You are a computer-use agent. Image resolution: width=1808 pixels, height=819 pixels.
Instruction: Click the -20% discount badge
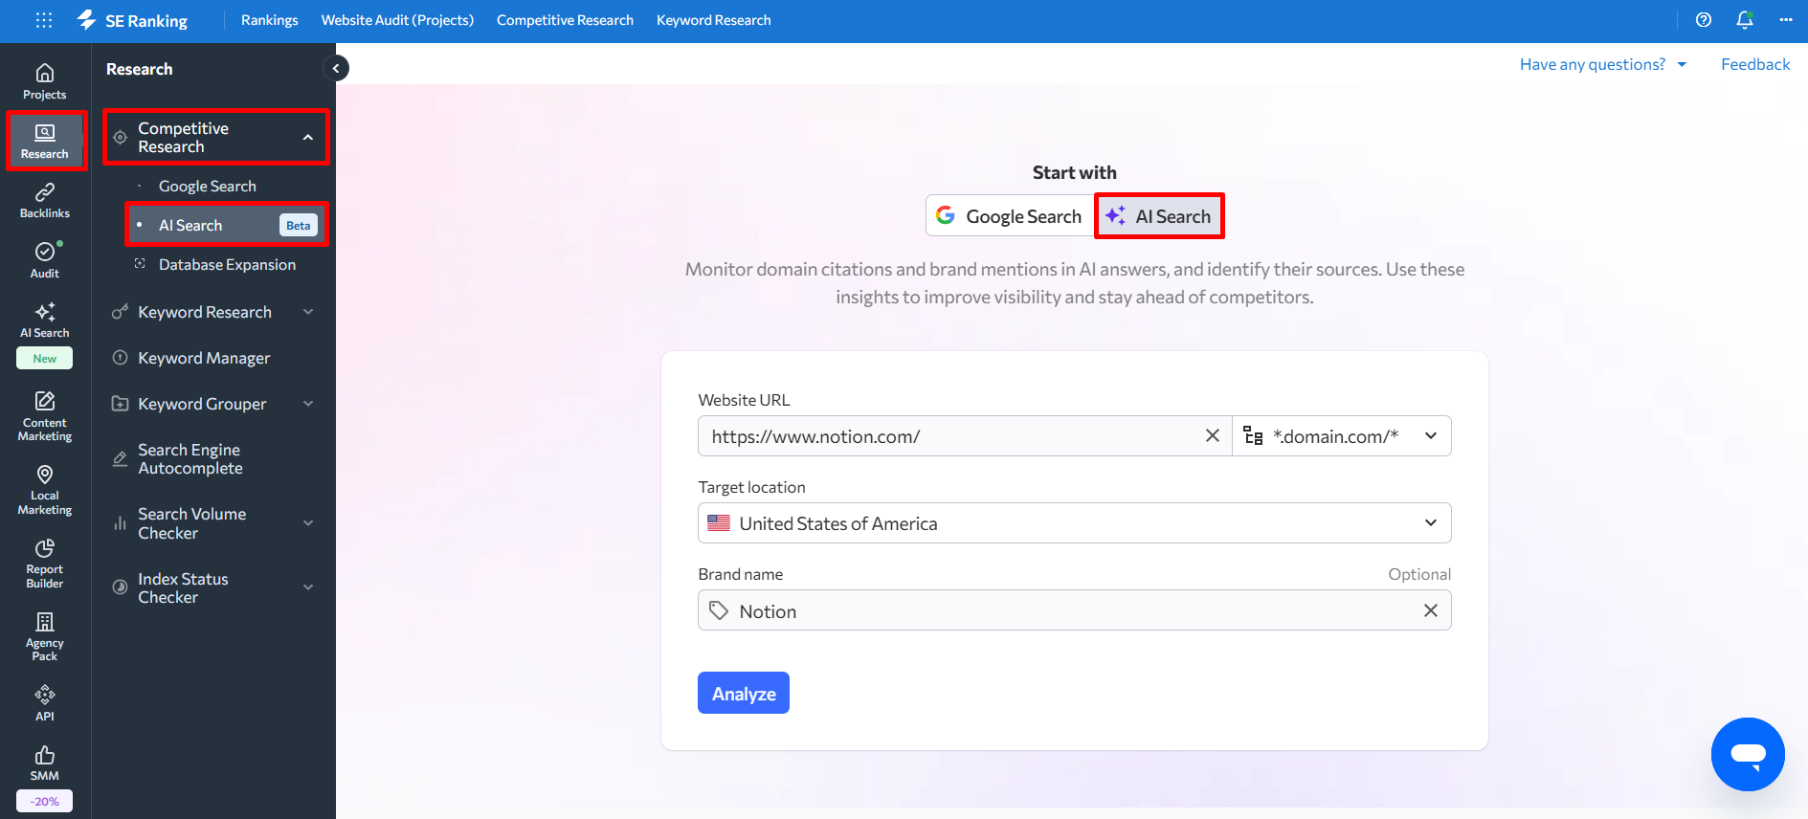pos(44,801)
